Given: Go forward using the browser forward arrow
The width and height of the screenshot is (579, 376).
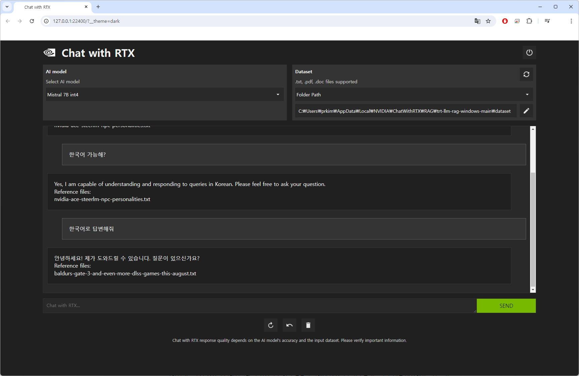Looking at the screenshot, I should coord(20,21).
